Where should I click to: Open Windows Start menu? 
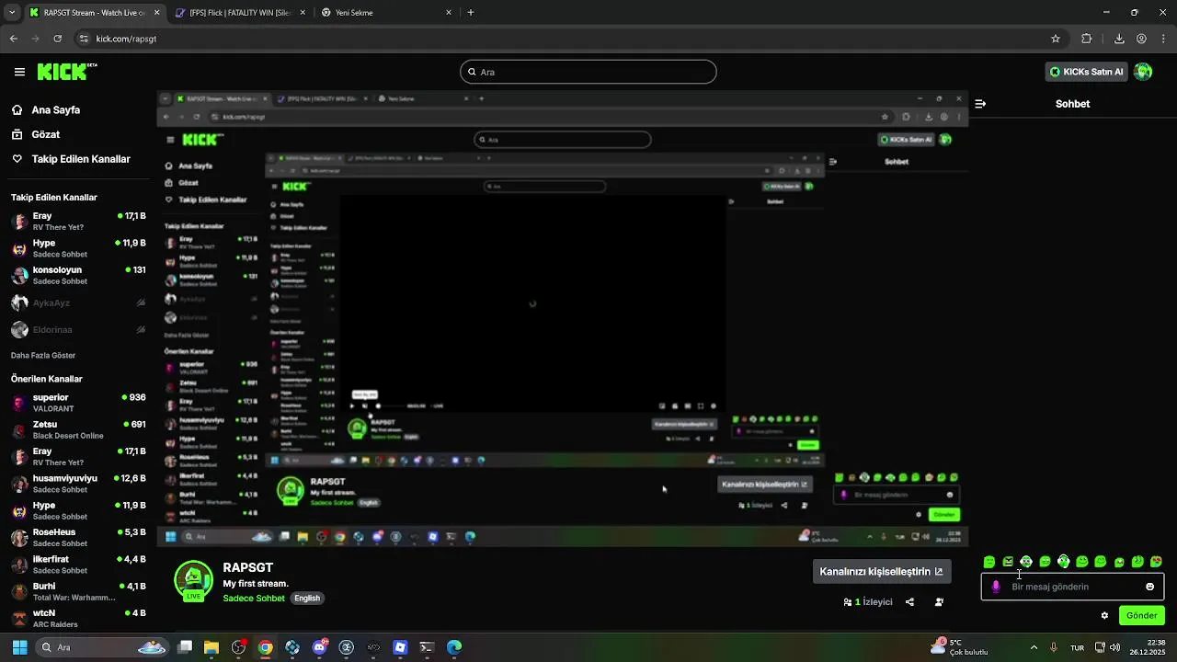click(19, 647)
